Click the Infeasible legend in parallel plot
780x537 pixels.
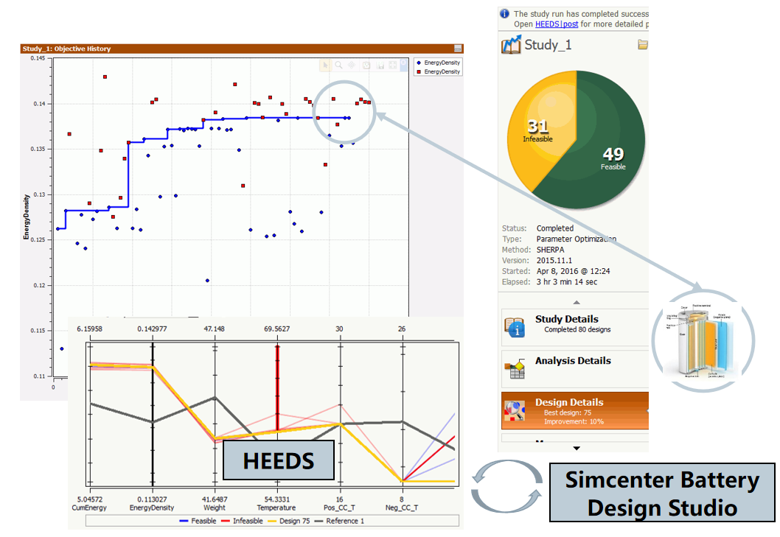pos(242,521)
